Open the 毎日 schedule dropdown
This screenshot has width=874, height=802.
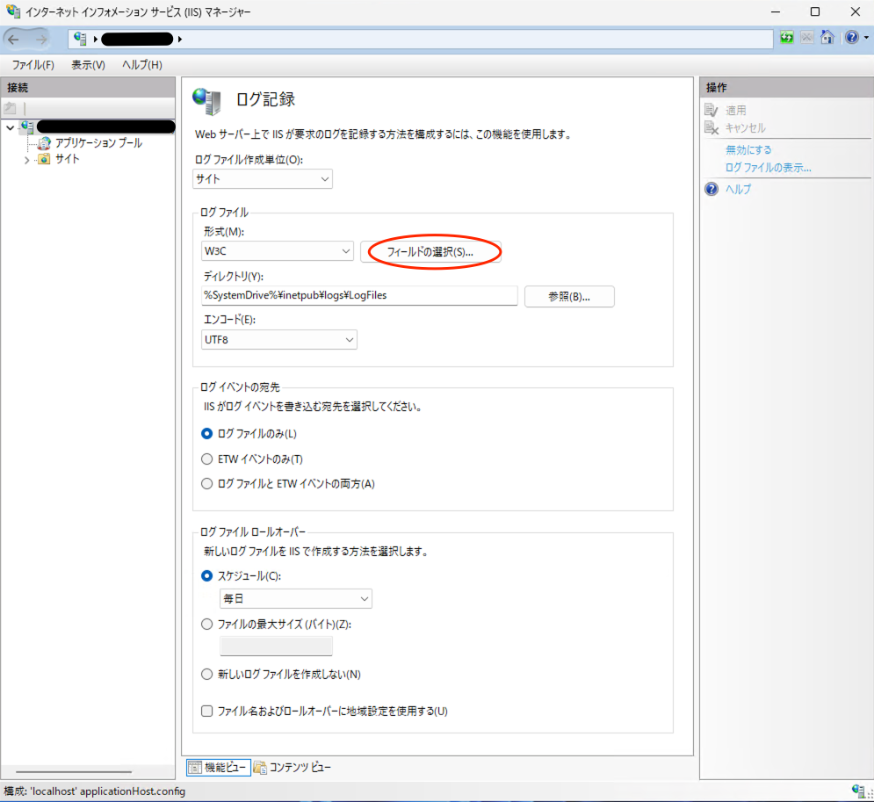(x=296, y=598)
